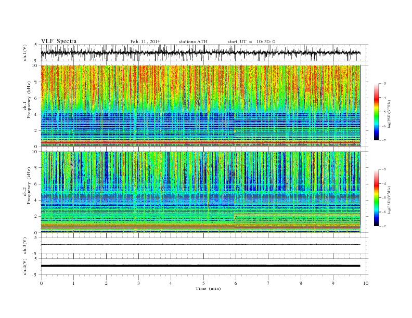
Task: Click the ch.1 voltage waveform trace
Action: click(x=200, y=52)
